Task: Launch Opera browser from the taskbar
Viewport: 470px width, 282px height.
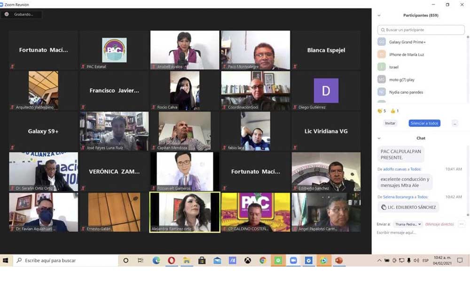Action: 172,260
